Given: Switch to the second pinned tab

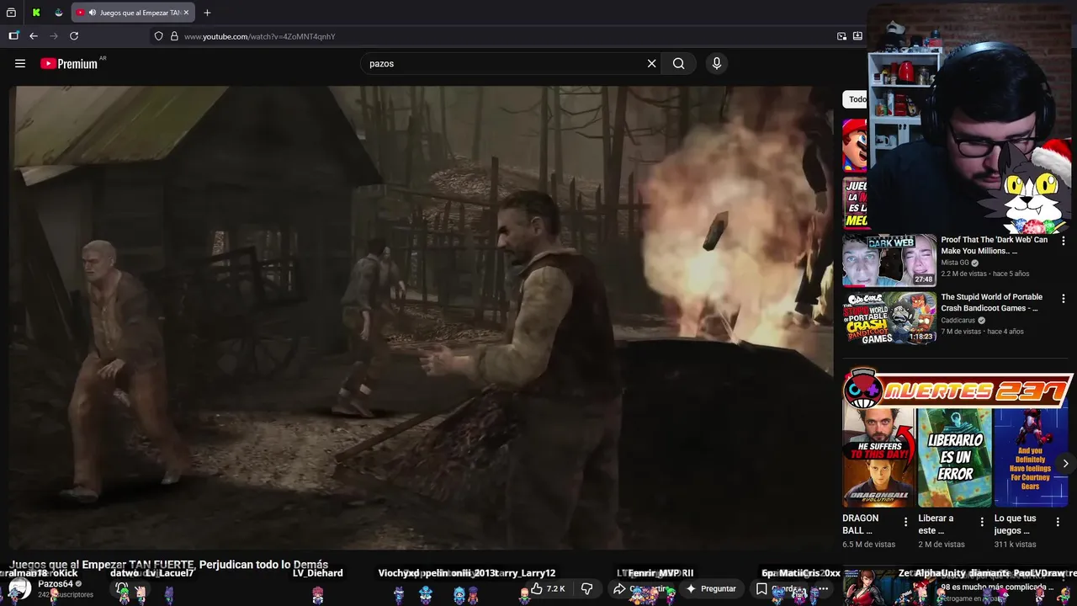Looking at the screenshot, I should click(x=58, y=13).
